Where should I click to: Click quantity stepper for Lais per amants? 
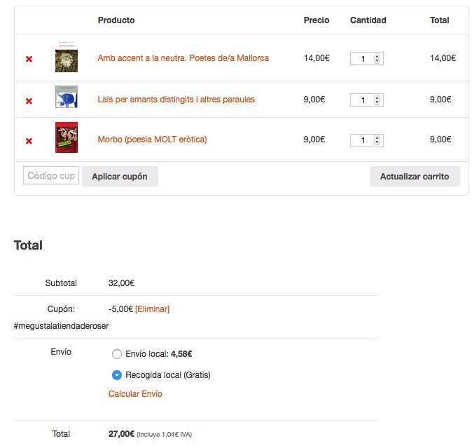coord(377,100)
